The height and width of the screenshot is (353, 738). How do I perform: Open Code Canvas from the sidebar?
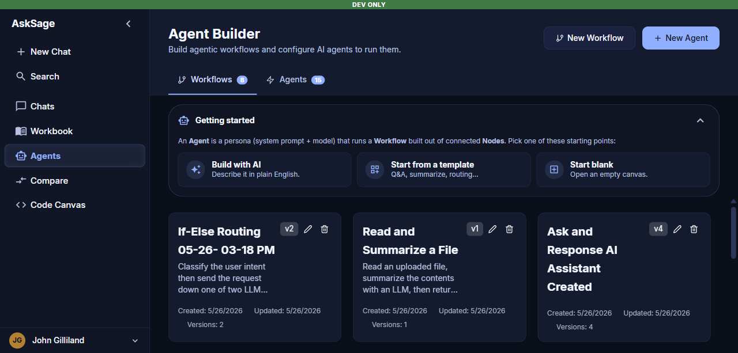(74, 205)
